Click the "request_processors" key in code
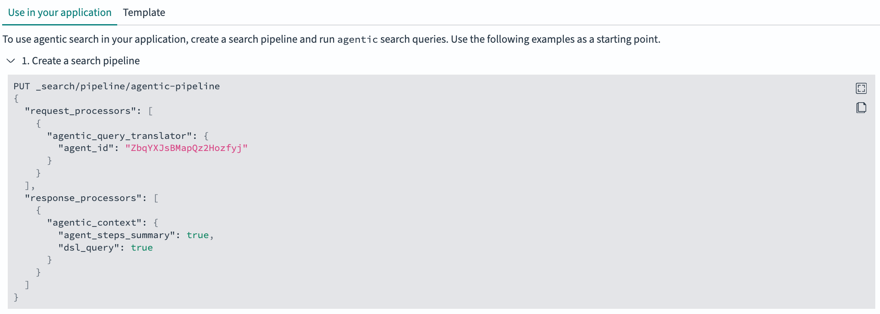Screen dimensions: 880x314 tap(80, 111)
